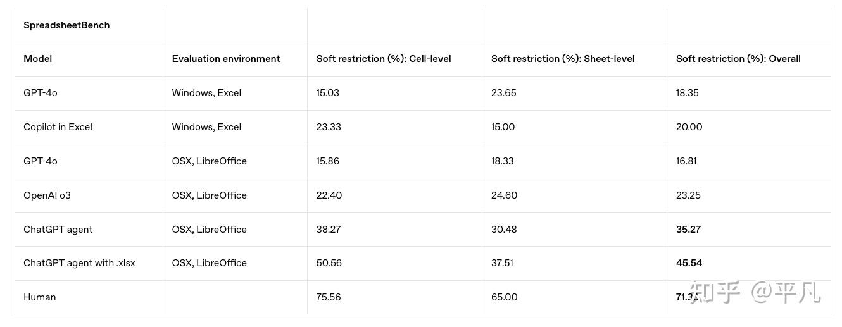The image size is (842, 327).
Task: Select the Copilot in Excel row label
Action: tap(58, 127)
